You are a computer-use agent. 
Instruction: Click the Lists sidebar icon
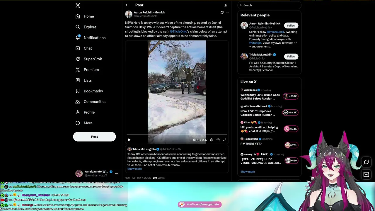click(78, 80)
